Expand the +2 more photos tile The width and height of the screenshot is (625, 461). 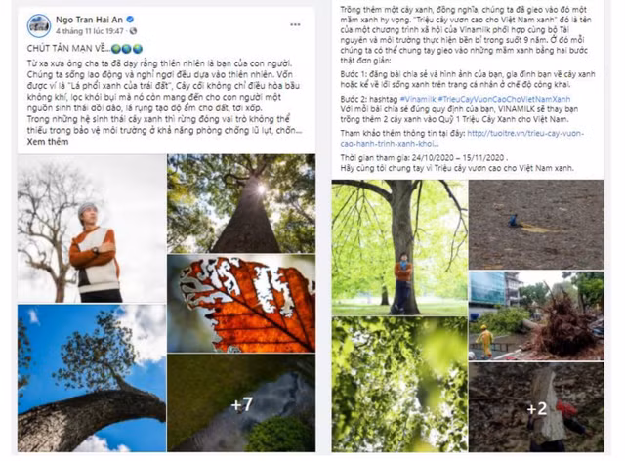tap(536, 407)
